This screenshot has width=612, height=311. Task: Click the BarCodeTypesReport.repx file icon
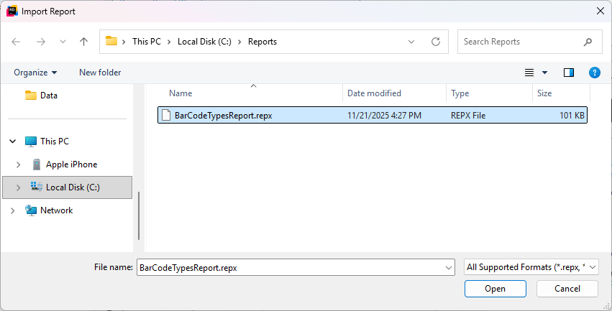166,116
